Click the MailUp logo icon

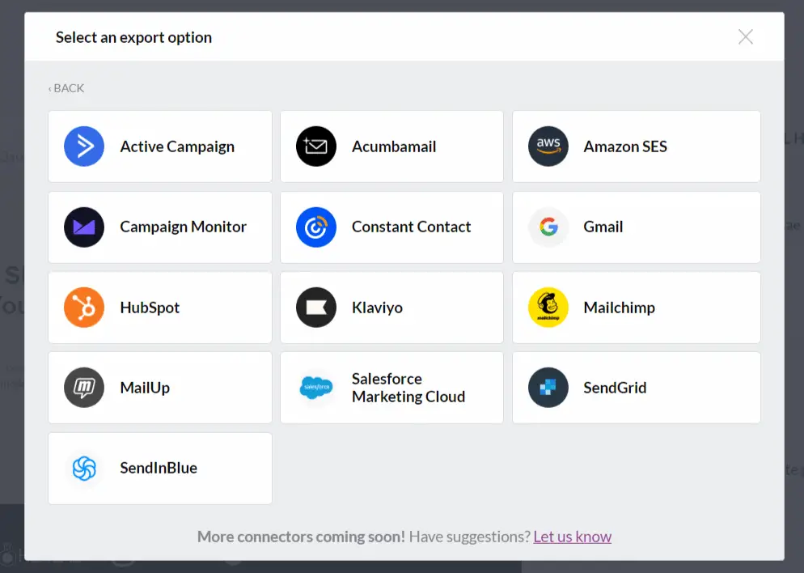[84, 388]
